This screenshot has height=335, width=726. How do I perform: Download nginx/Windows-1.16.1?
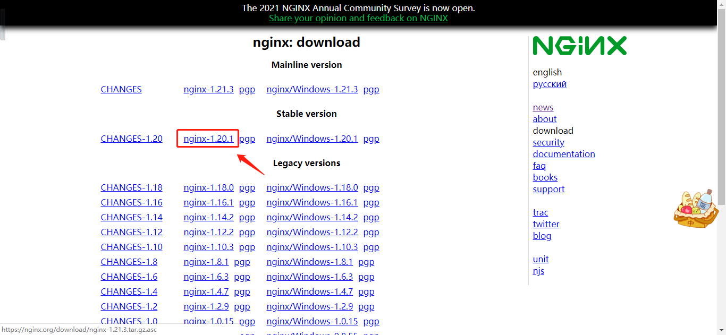pyautogui.click(x=312, y=202)
